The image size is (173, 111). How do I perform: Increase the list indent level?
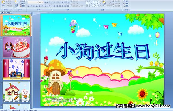pos(65,2)
